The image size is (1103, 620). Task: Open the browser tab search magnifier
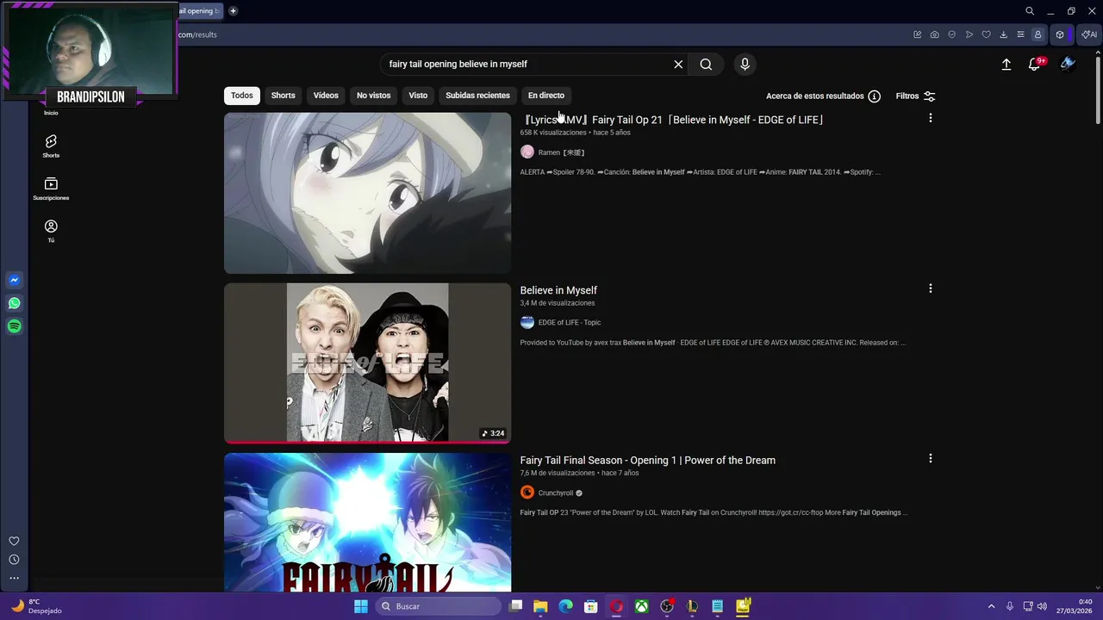click(x=1030, y=11)
